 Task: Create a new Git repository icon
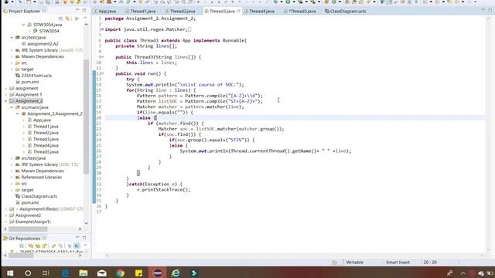pyautogui.click(x=45, y=246)
